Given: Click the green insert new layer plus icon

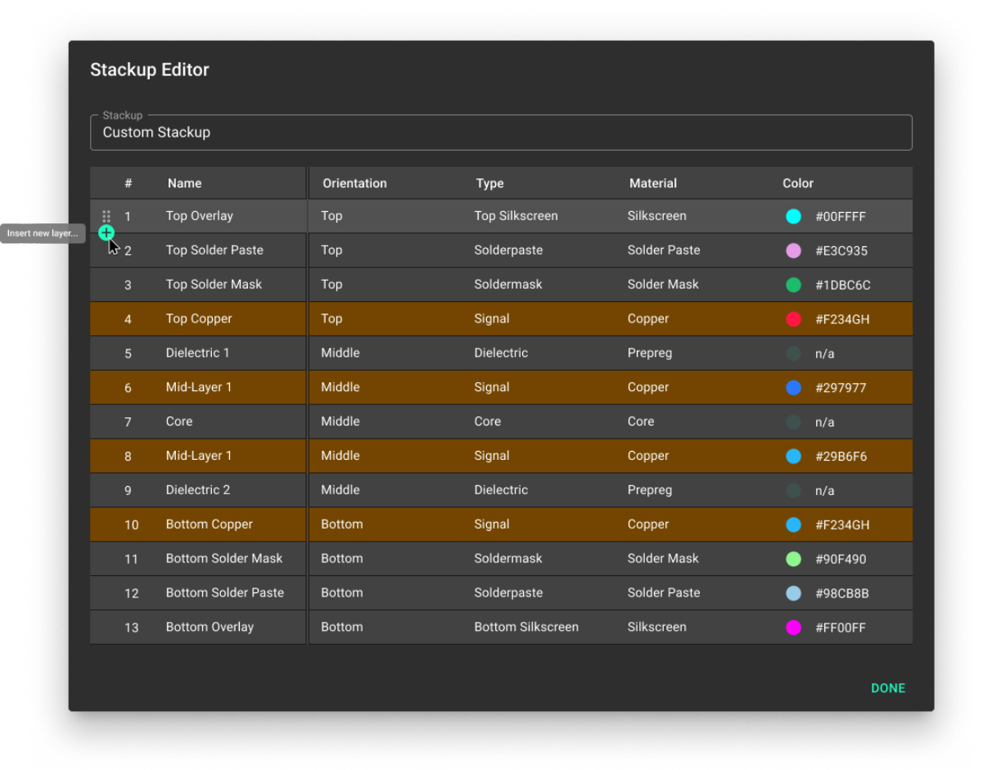Looking at the screenshot, I should pos(106,232).
